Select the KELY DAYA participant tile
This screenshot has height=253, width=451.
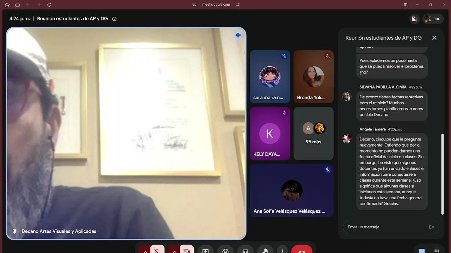(x=270, y=134)
